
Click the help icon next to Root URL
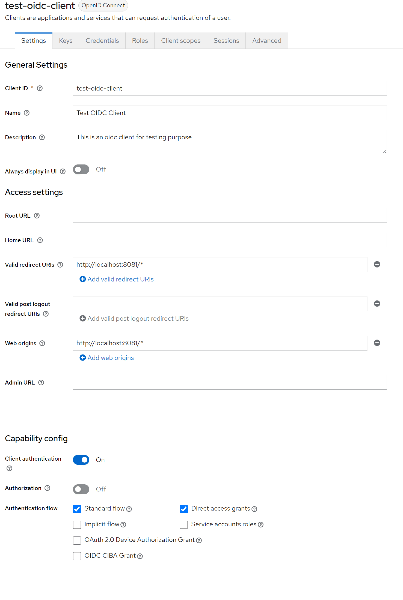(37, 216)
